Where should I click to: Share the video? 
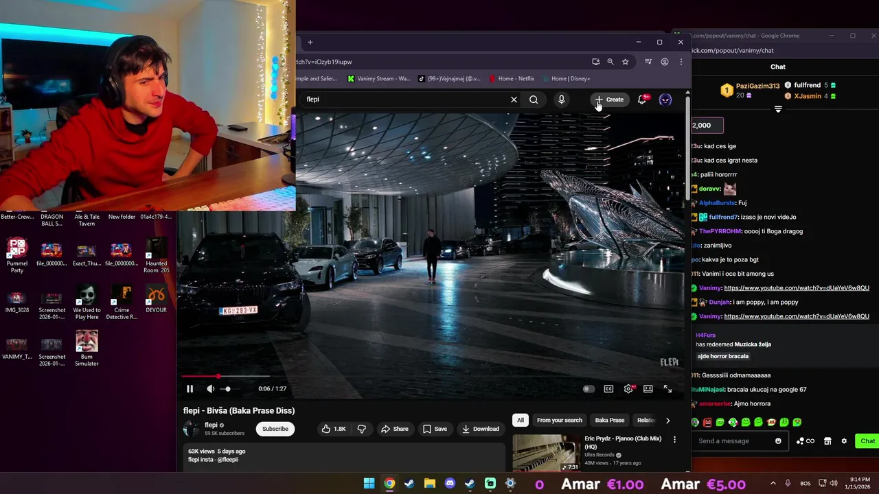point(395,429)
